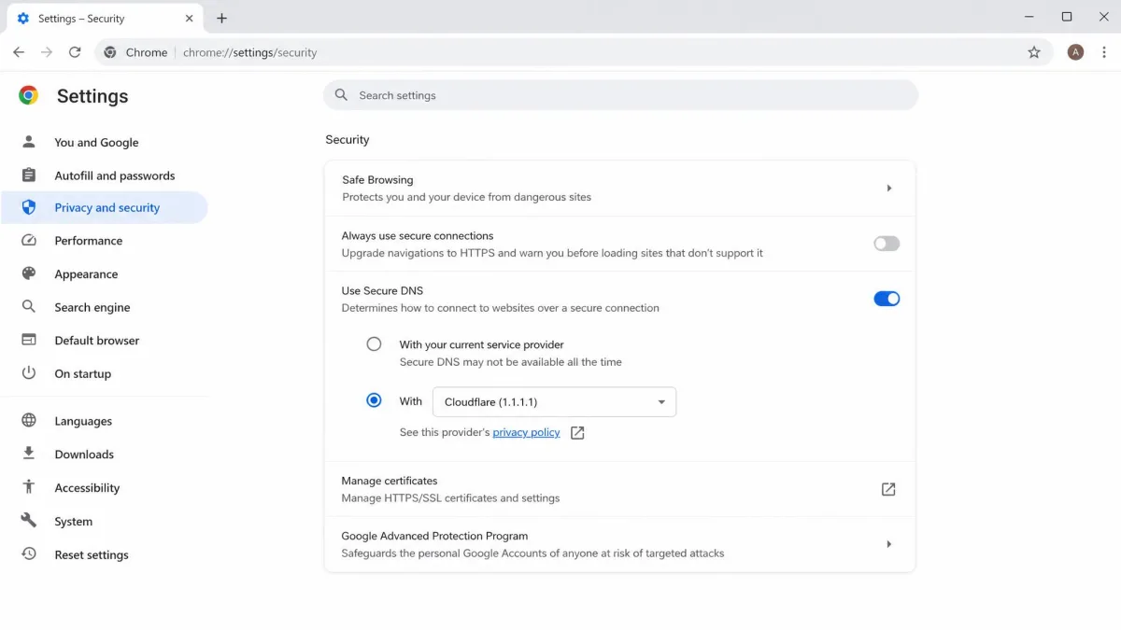Open a new tab with the plus button
This screenshot has height=630, width=1121.
pyautogui.click(x=221, y=18)
